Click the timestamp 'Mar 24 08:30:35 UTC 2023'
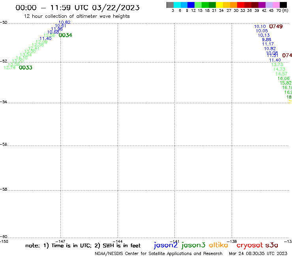The image size is (292, 257). pyautogui.click(x=258, y=253)
